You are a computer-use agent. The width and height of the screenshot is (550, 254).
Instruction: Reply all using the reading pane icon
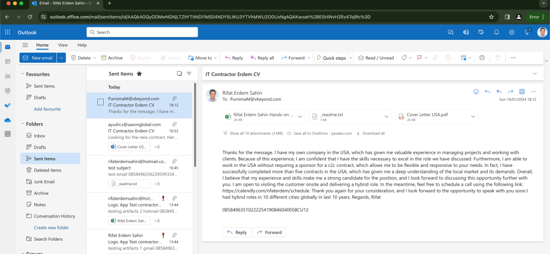499,91
